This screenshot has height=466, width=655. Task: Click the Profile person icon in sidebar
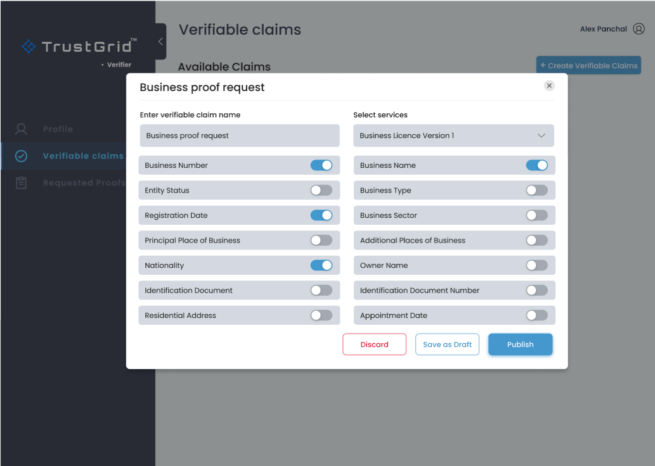[x=22, y=129]
